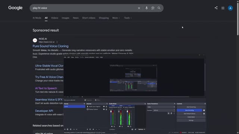Screen dimensions: 239x134
Task: Lock the Audio Input Capture source
Action: [x=106, y=106]
